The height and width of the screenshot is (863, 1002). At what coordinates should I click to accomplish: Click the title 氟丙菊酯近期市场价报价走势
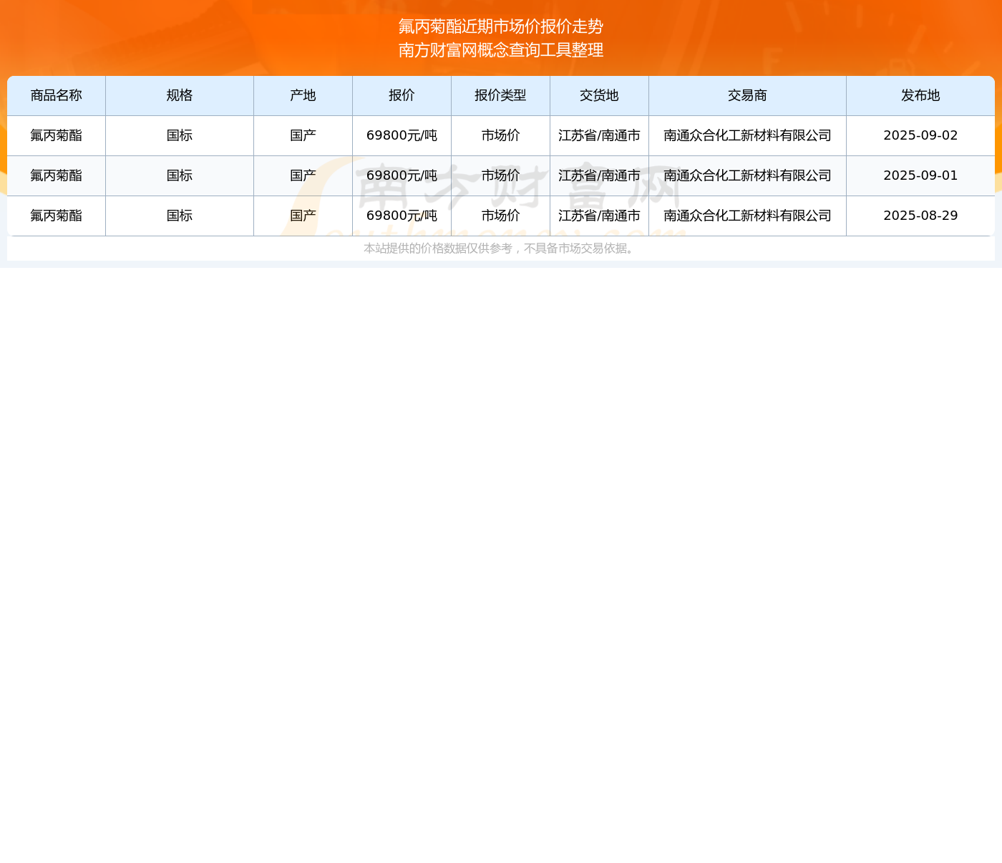tap(501, 26)
